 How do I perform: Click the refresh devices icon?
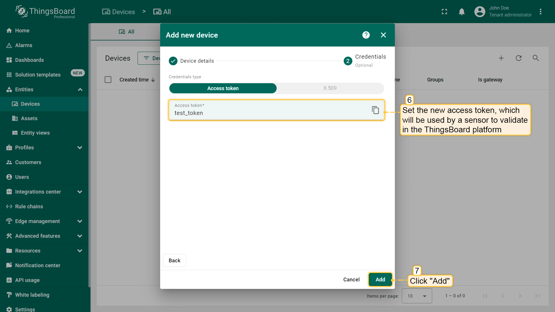click(x=519, y=58)
